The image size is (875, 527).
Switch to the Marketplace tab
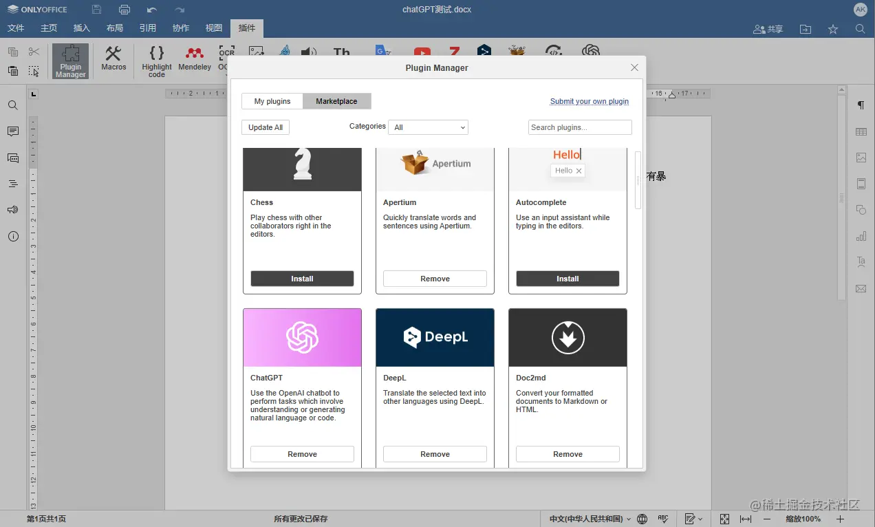[x=336, y=100]
